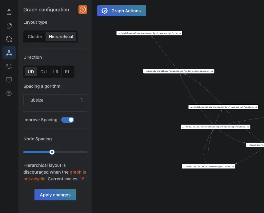Open the files copy icon in sidebar

(x=9, y=26)
